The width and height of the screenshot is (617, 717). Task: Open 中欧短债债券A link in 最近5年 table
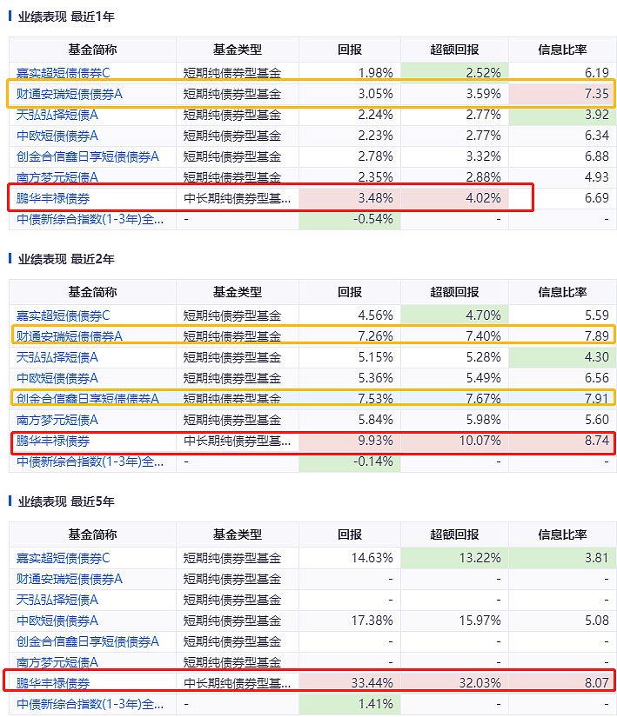tap(57, 621)
